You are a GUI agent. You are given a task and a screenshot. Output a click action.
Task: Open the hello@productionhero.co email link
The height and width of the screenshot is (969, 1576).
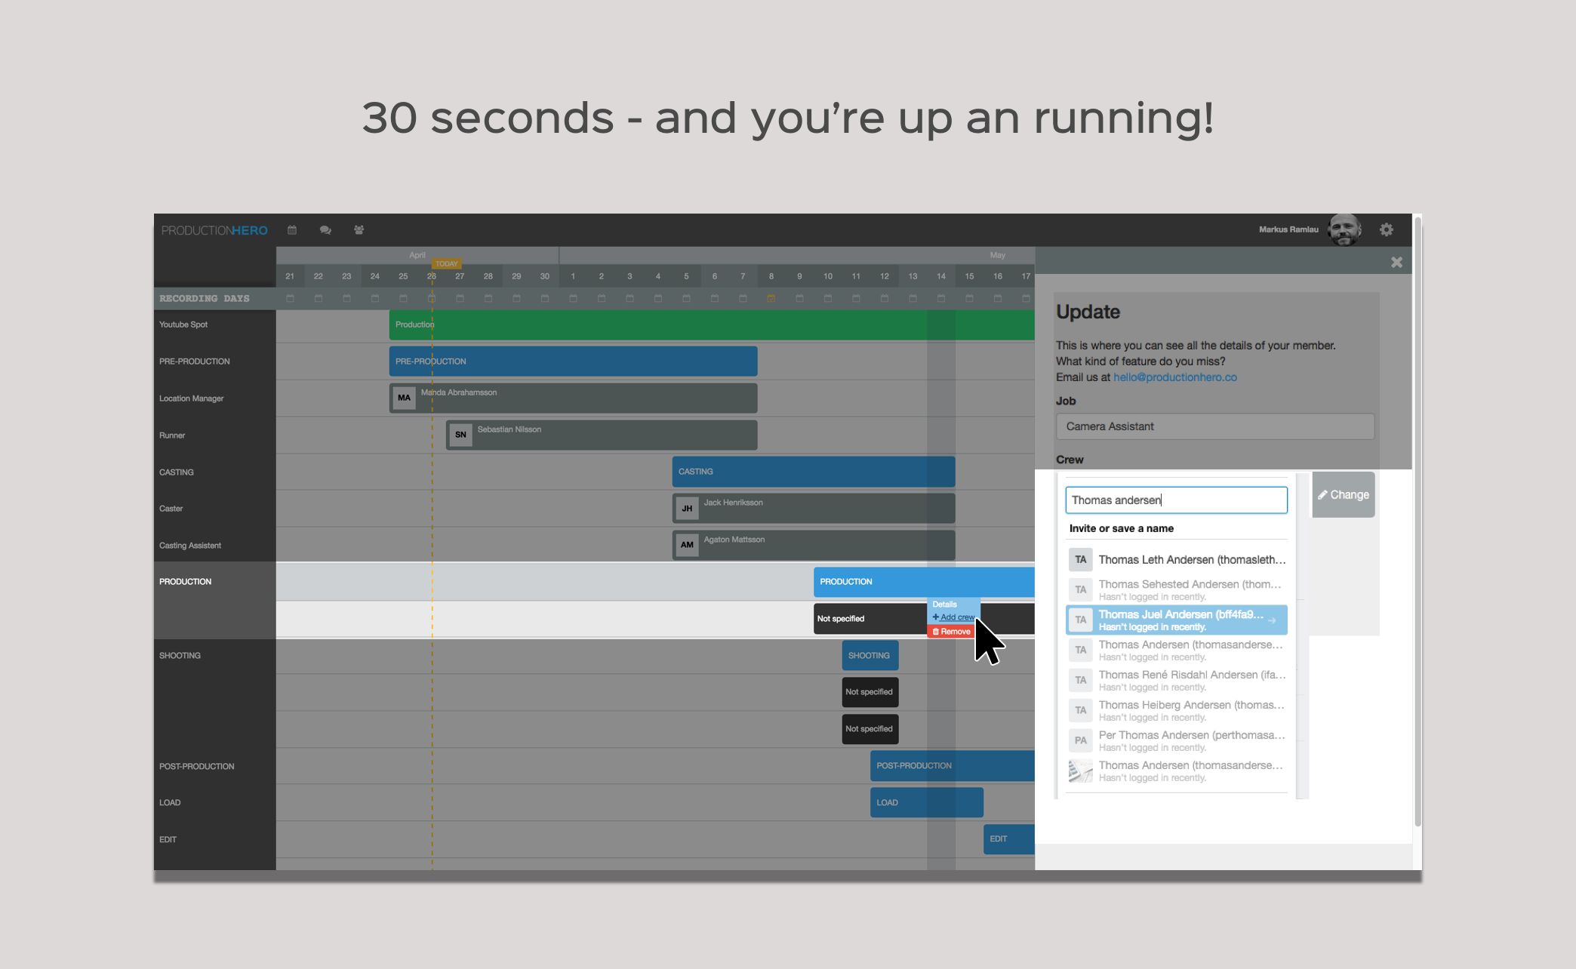[x=1175, y=377]
